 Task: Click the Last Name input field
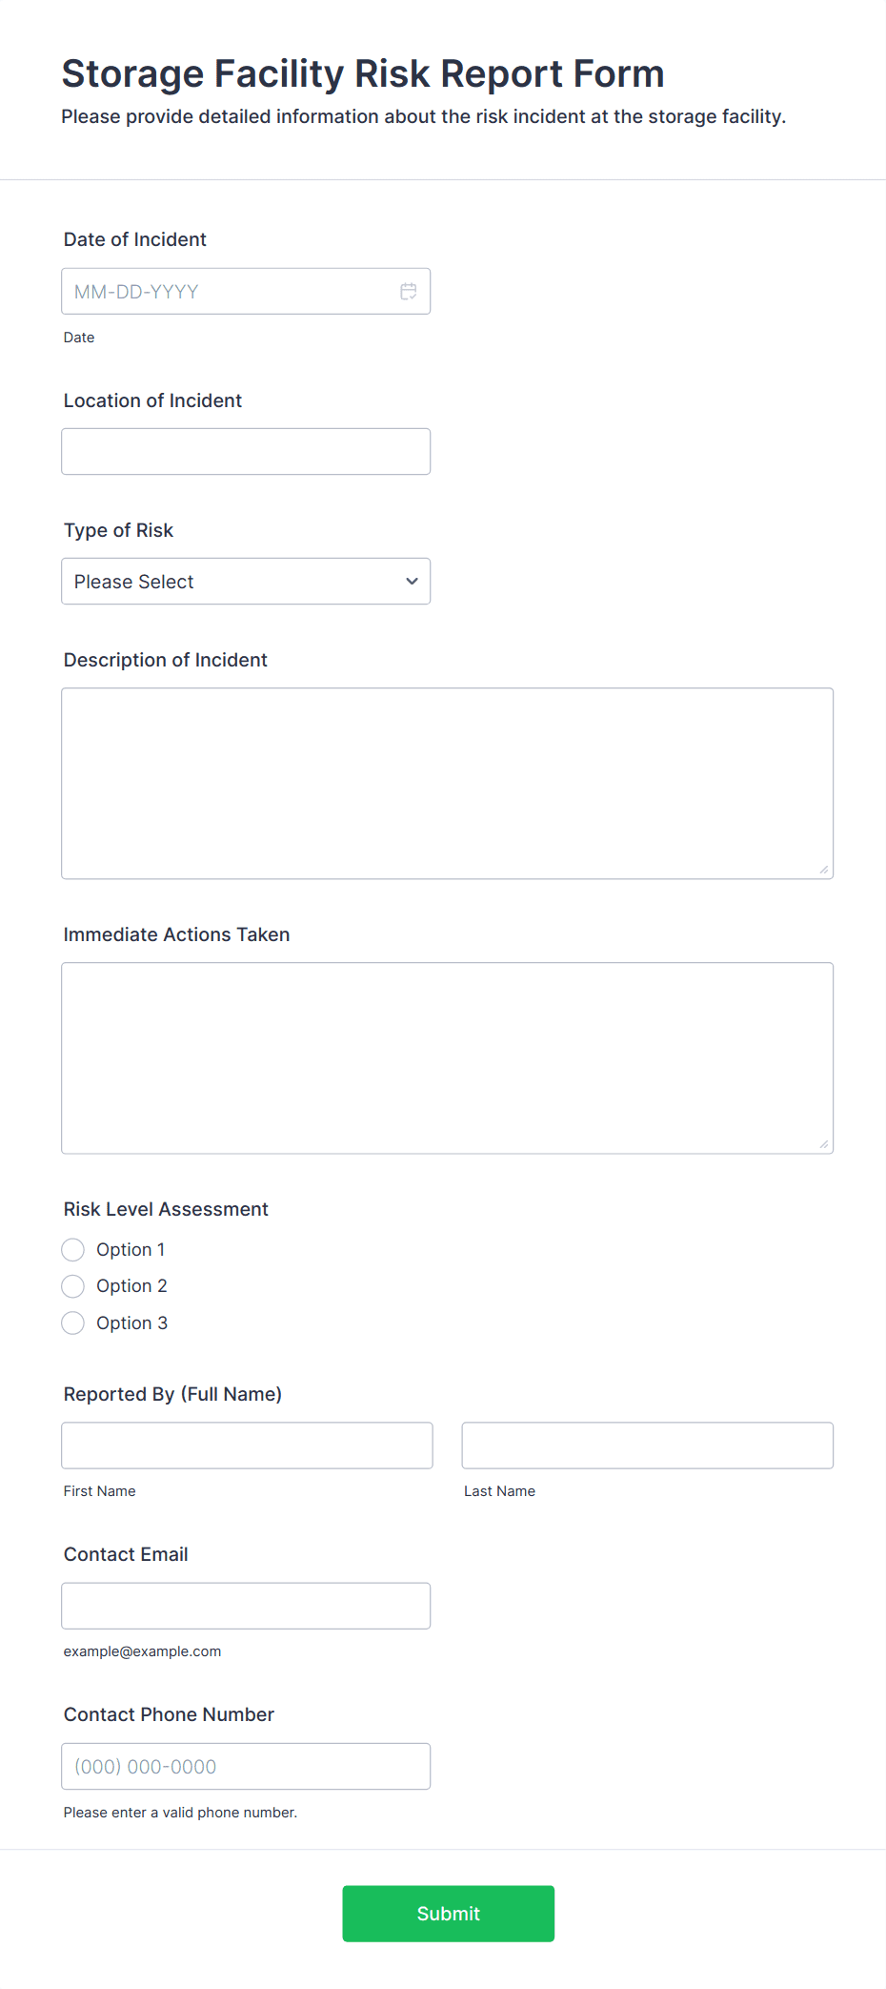647,1446
